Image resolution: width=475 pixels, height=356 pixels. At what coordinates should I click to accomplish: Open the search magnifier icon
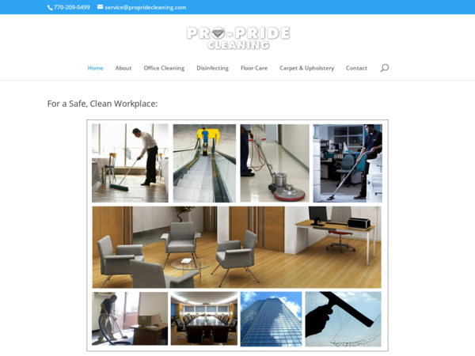pyautogui.click(x=385, y=68)
